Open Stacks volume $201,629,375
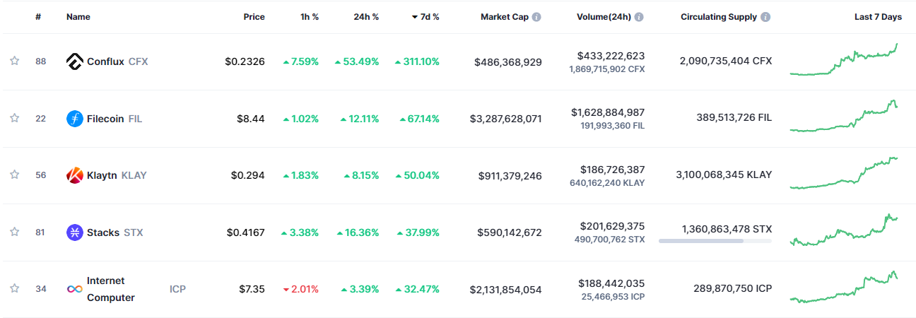The height and width of the screenshot is (318, 916). (x=612, y=225)
